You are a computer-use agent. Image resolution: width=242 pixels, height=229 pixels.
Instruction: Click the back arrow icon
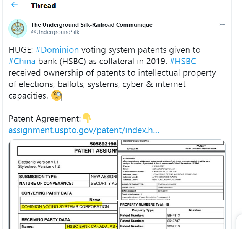click(x=15, y=5)
